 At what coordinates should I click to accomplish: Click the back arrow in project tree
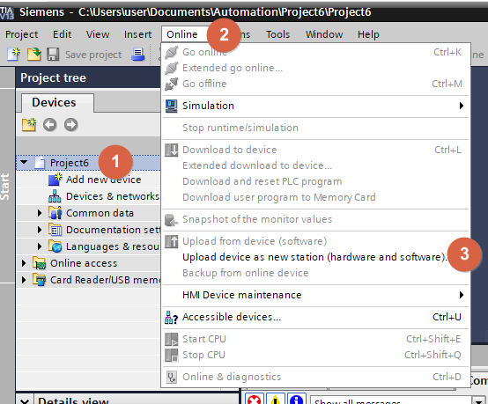point(50,125)
